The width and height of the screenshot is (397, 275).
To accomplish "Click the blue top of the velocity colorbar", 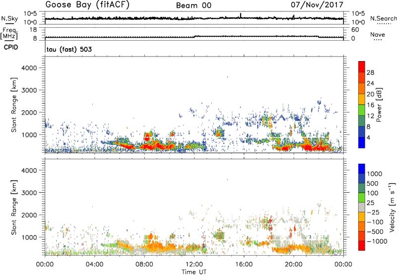I will 362,169.
